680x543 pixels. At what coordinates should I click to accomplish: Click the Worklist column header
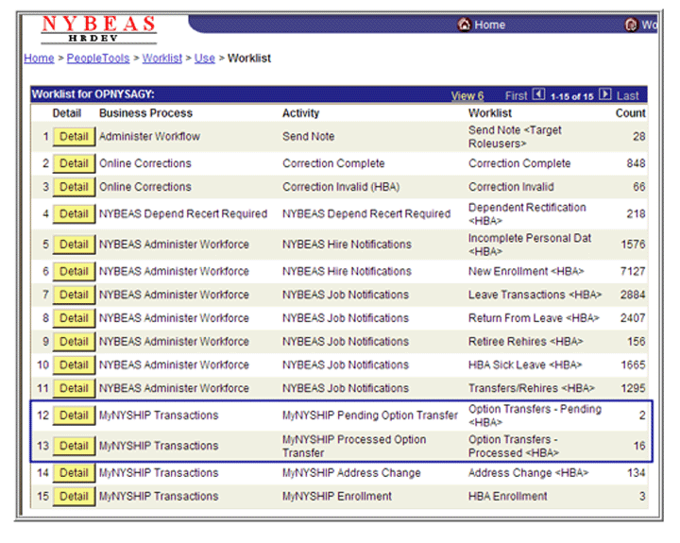click(x=490, y=113)
